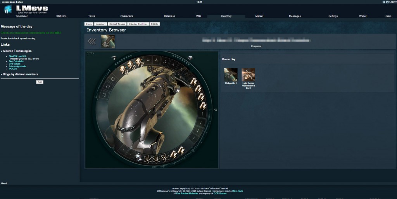Image resolution: width=397 pixels, height=199 pixels.
Task: Open the POCOs link under Aideron Technologies
Action: 13,69
